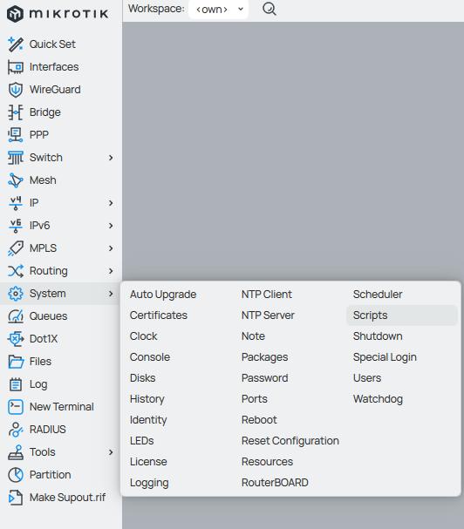
Task: Open NTP Client menu entry
Action: pos(266,295)
